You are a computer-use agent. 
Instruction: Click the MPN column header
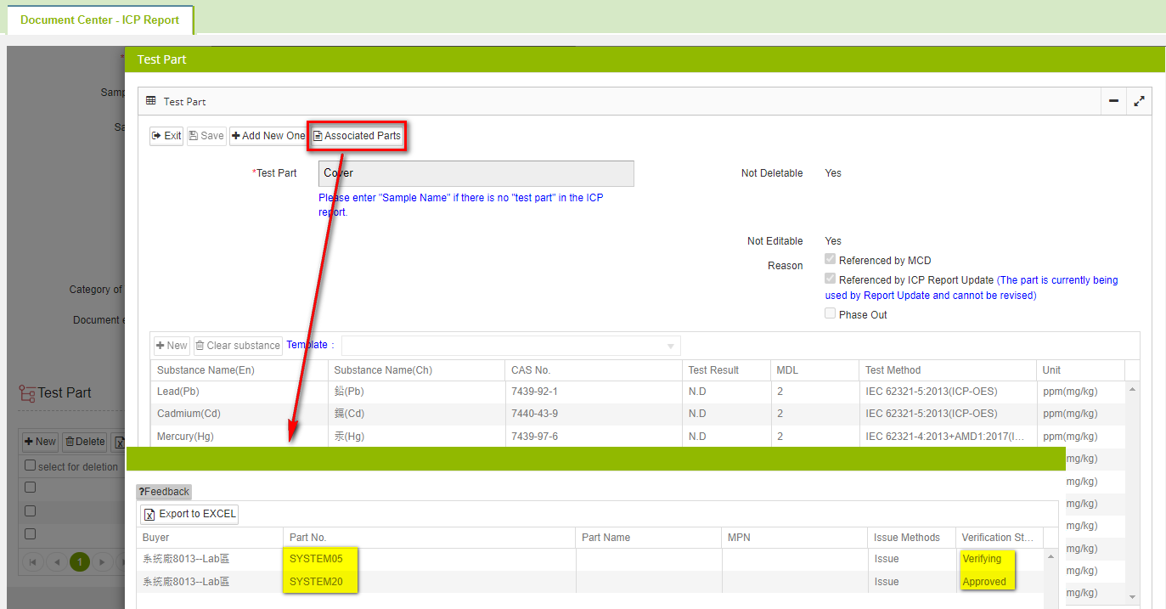pos(796,538)
